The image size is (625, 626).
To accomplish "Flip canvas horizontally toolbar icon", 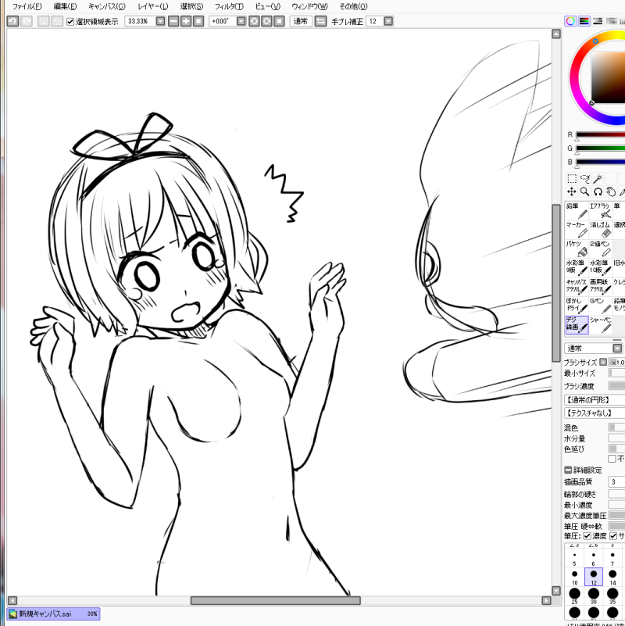I will pos(320,21).
